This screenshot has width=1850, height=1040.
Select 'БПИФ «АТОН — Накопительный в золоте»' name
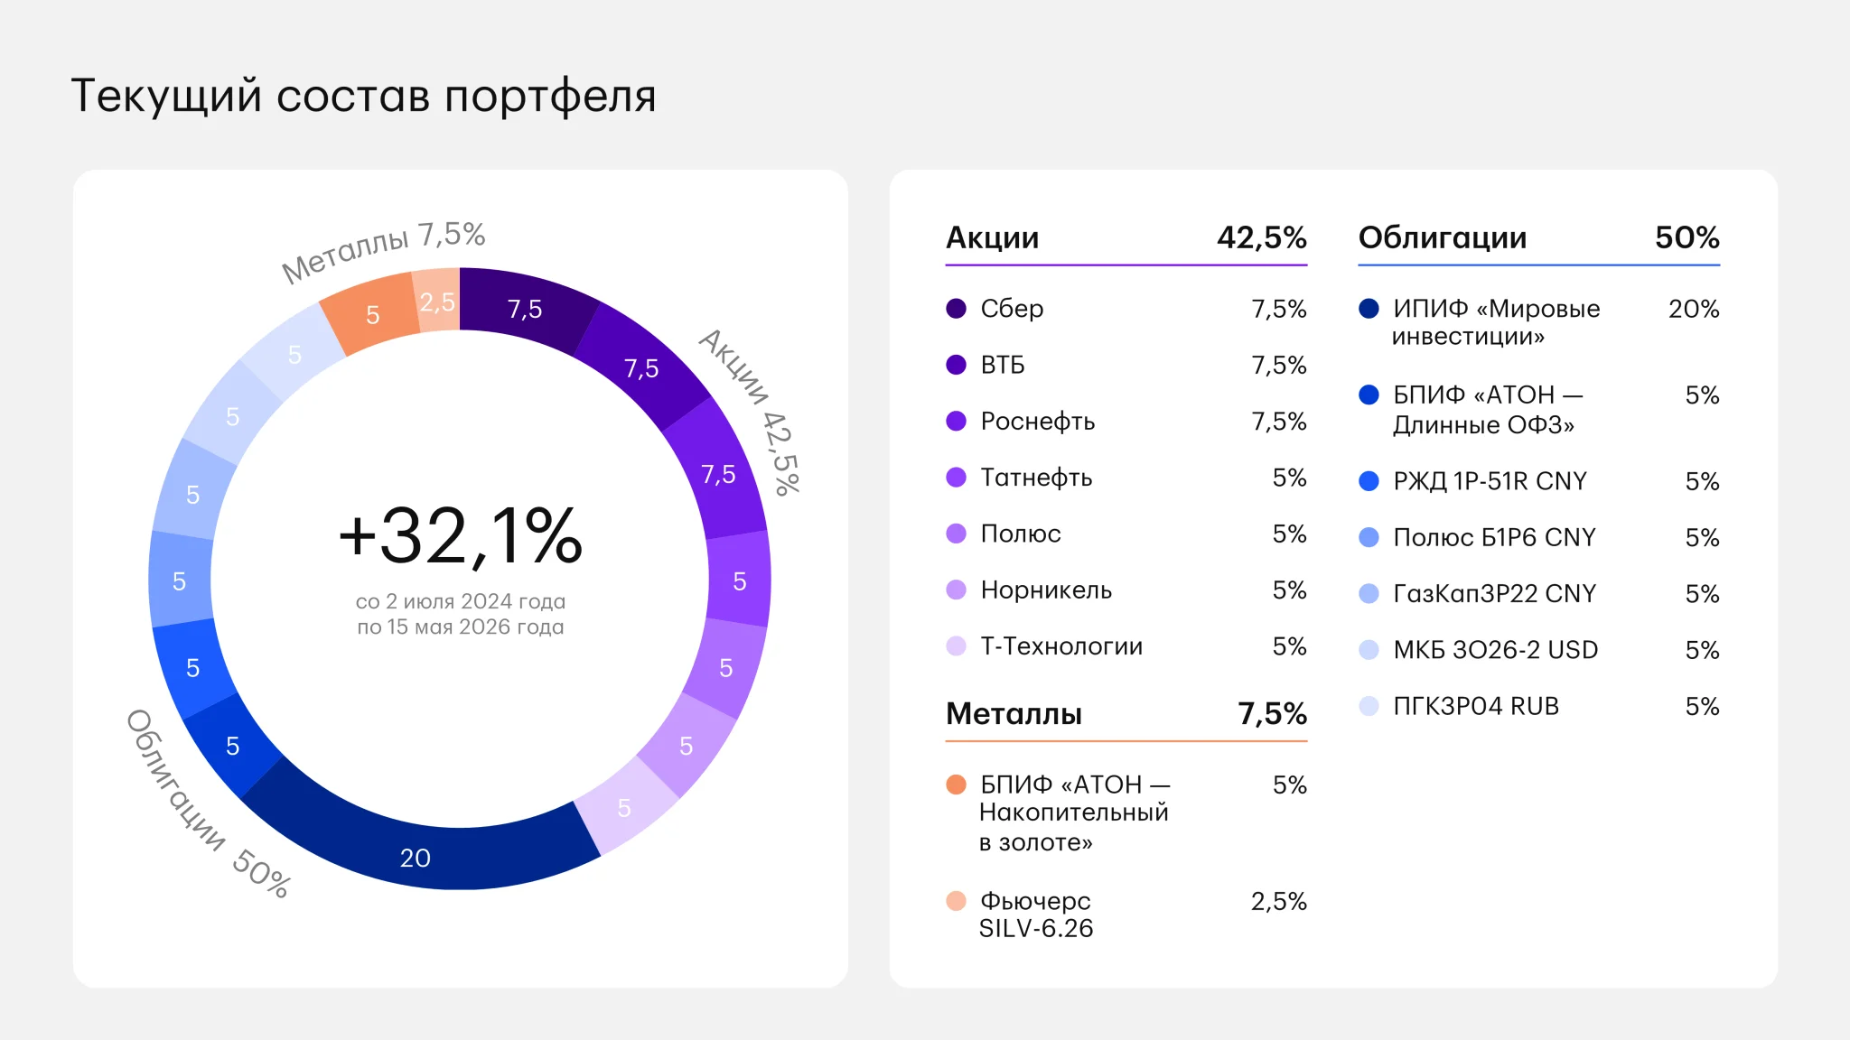coord(1075,812)
